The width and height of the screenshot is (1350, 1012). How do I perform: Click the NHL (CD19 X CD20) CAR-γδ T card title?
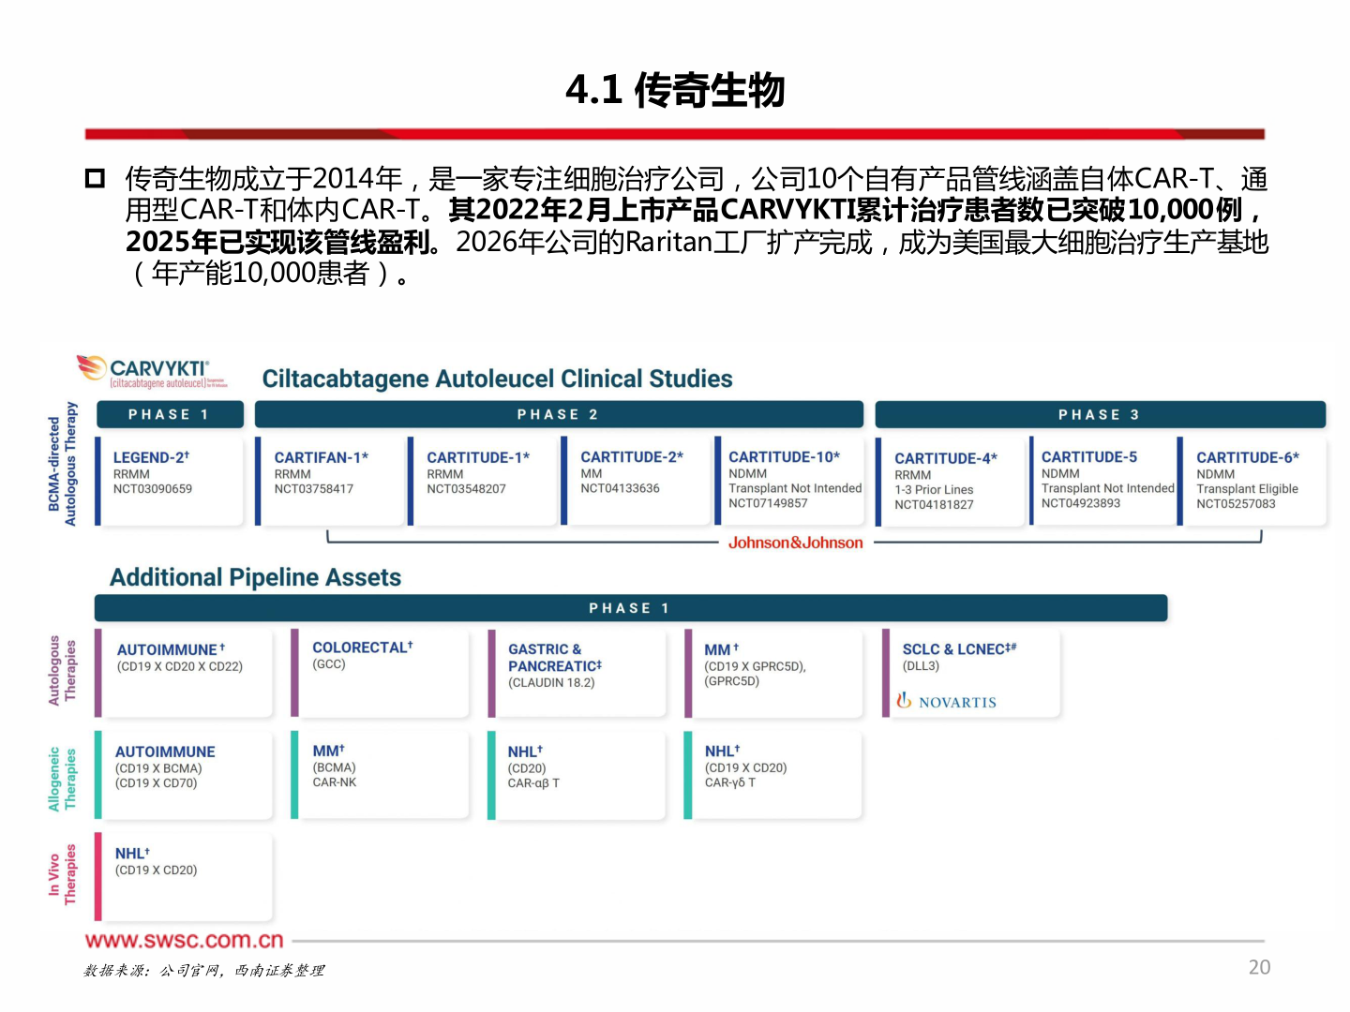tap(723, 752)
